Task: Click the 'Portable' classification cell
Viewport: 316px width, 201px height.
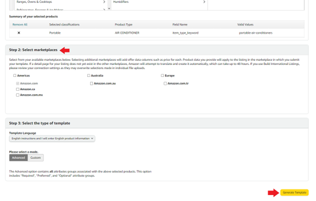Action: (55, 33)
